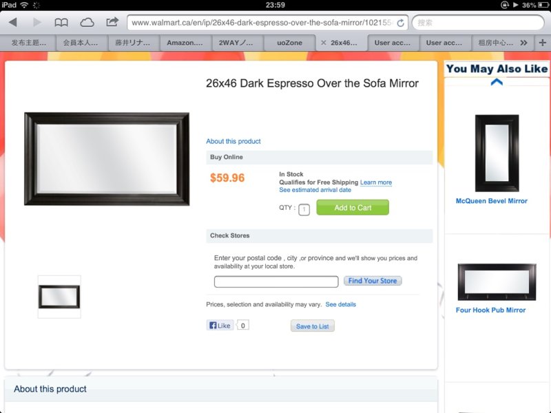Click the postal code input box

coord(276,282)
